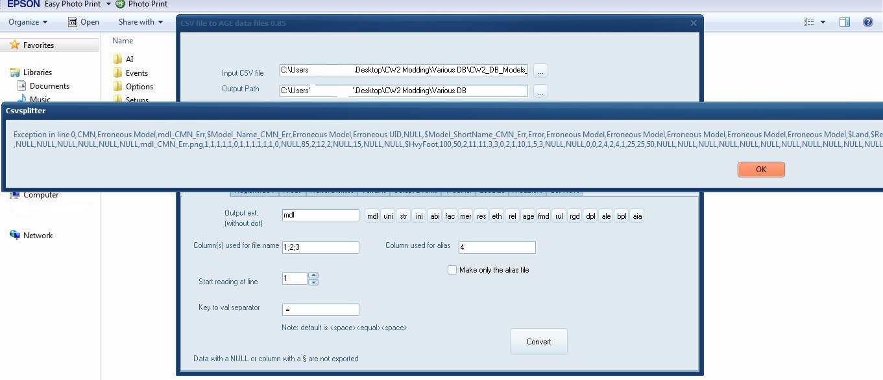Screen dimensions: 883x380
Task: Open the Events folder
Action: pos(136,73)
